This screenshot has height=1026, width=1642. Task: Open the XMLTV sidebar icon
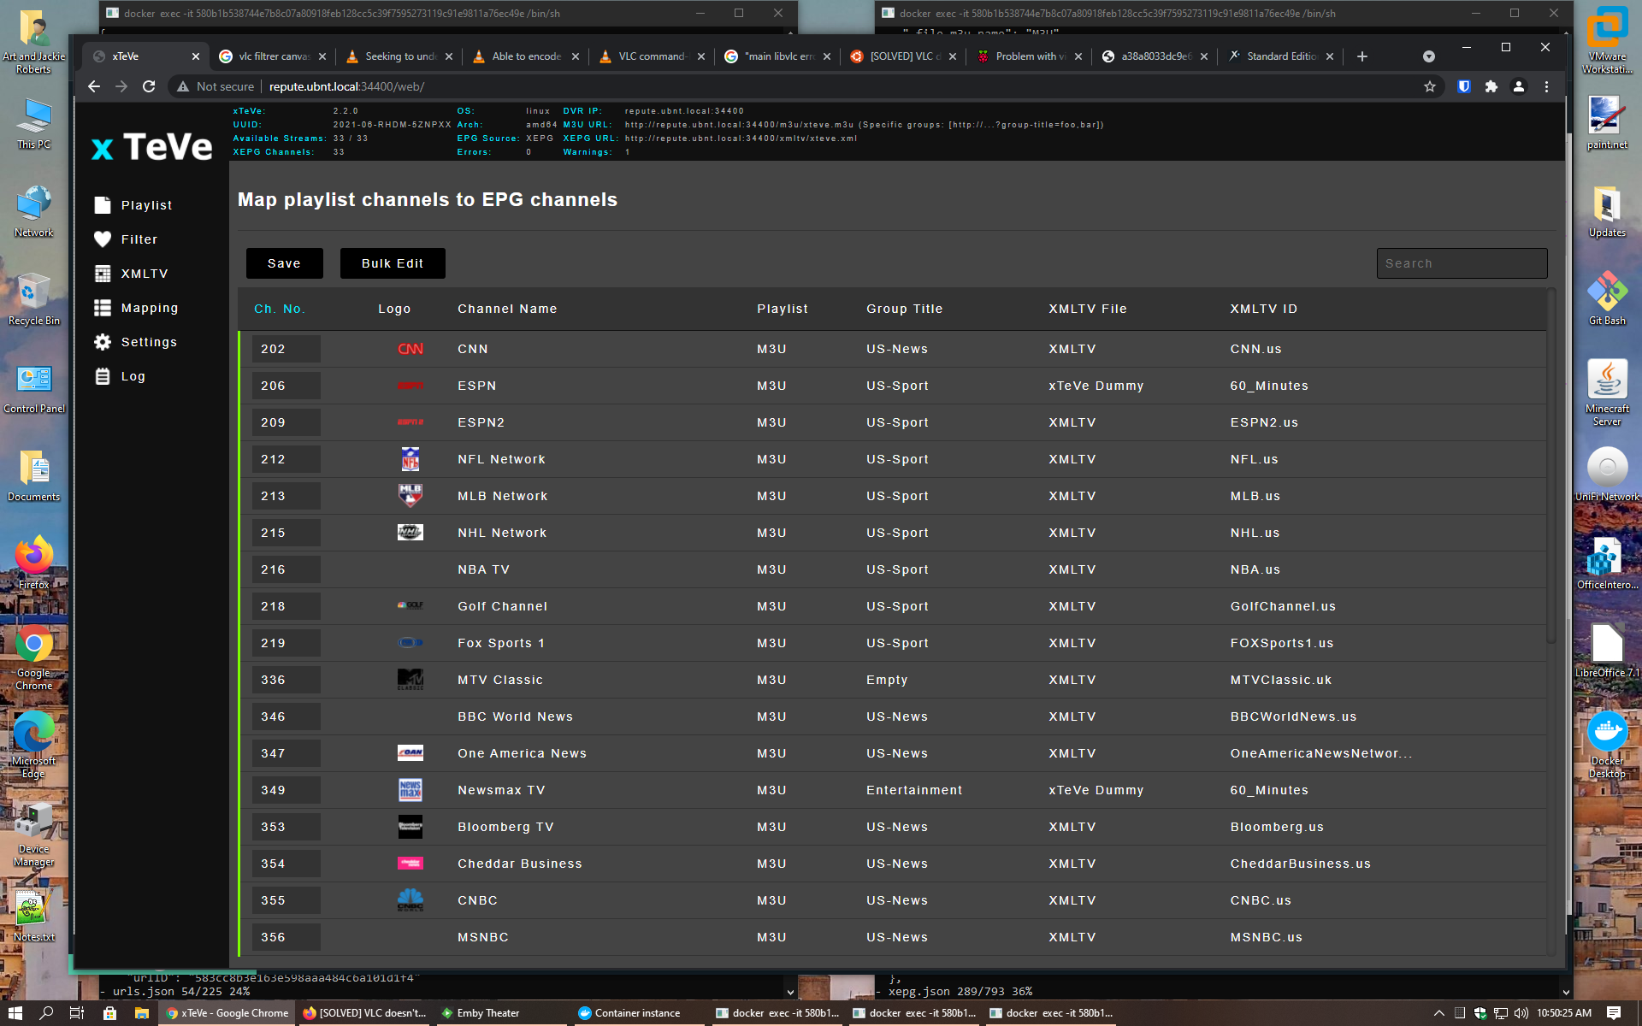pyautogui.click(x=103, y=274)
